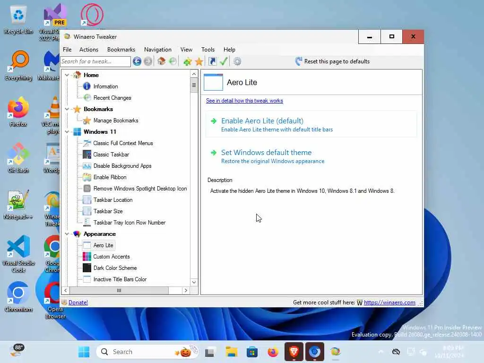This screenshot has height=363, width=484.
Task: Open the Donate! link
Action: coord(78,302)
